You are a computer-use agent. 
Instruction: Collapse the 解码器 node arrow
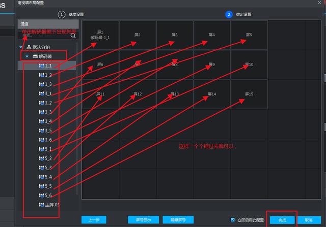click(27, 56)
